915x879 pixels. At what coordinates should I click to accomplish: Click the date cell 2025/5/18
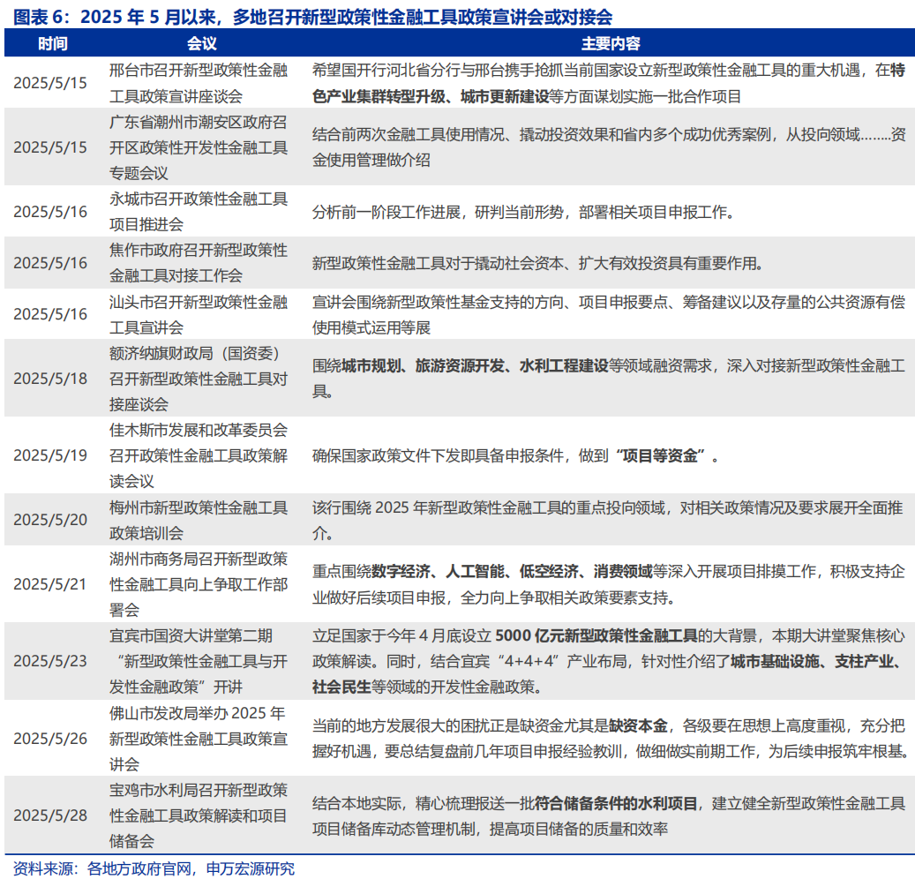coord(50,378)
